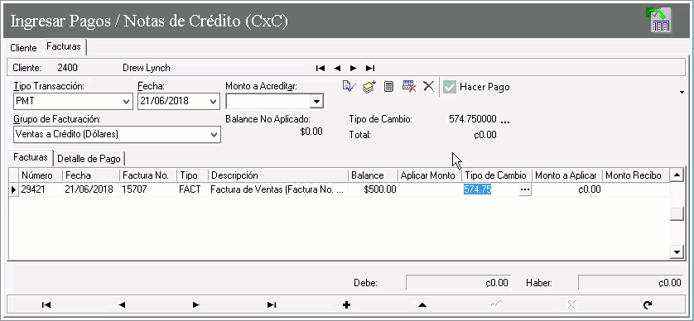Expand the Grupo de Facturación dropdown
The image size is (694, 321).
[x=214, y=134]
